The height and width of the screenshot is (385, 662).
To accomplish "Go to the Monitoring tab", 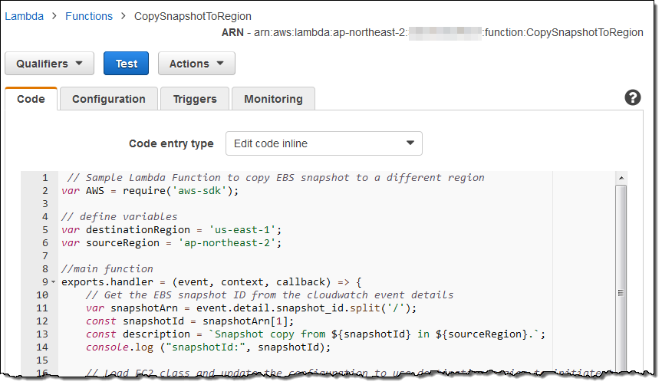I will [x=273, y=99].
